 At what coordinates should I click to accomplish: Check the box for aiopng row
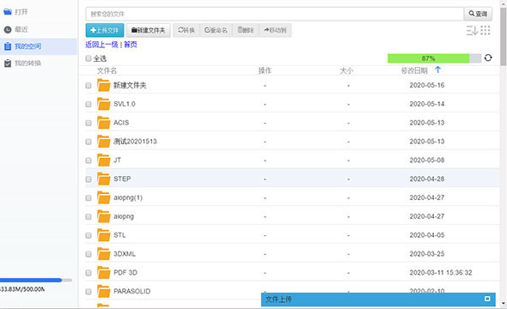click(89, 216)
